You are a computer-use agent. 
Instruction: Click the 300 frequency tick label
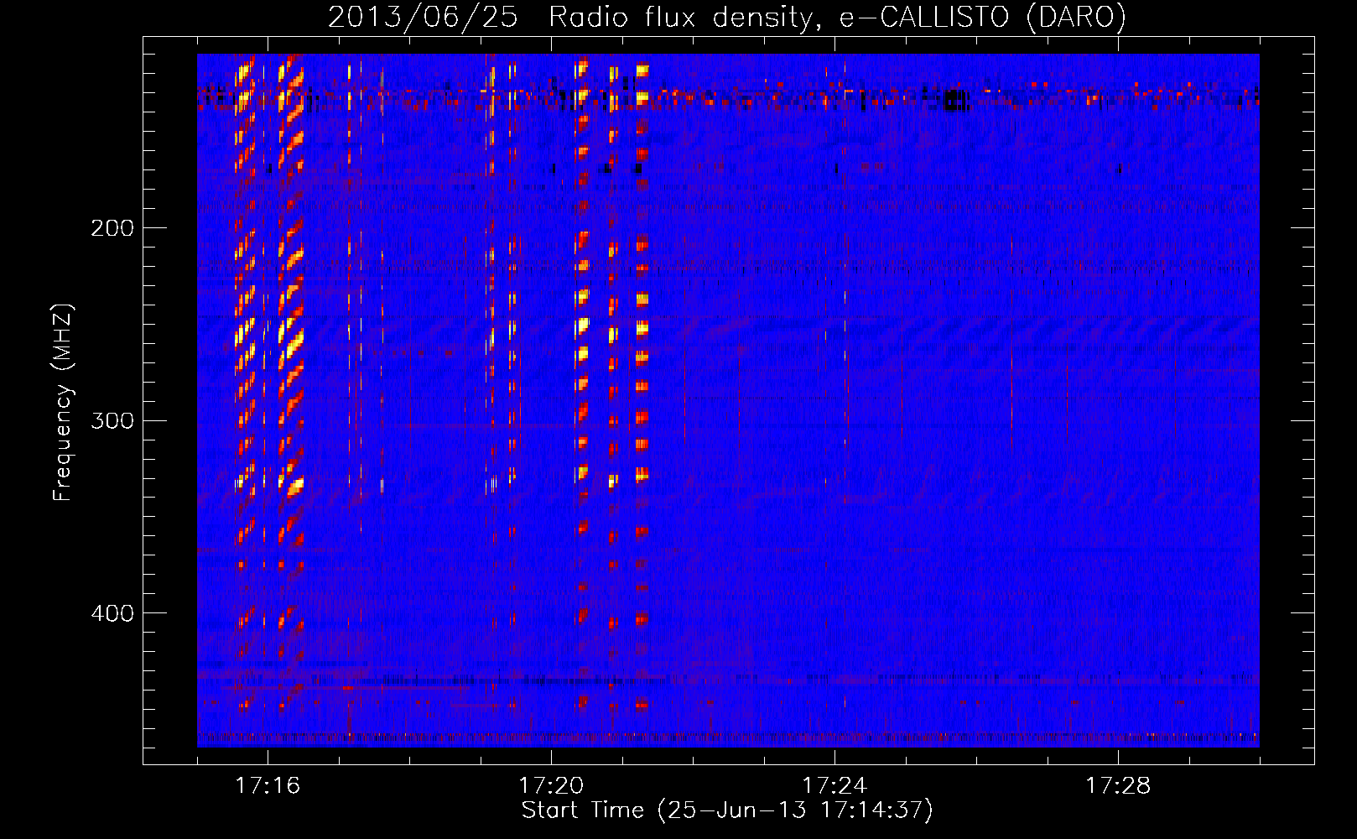tap(112, 420)
